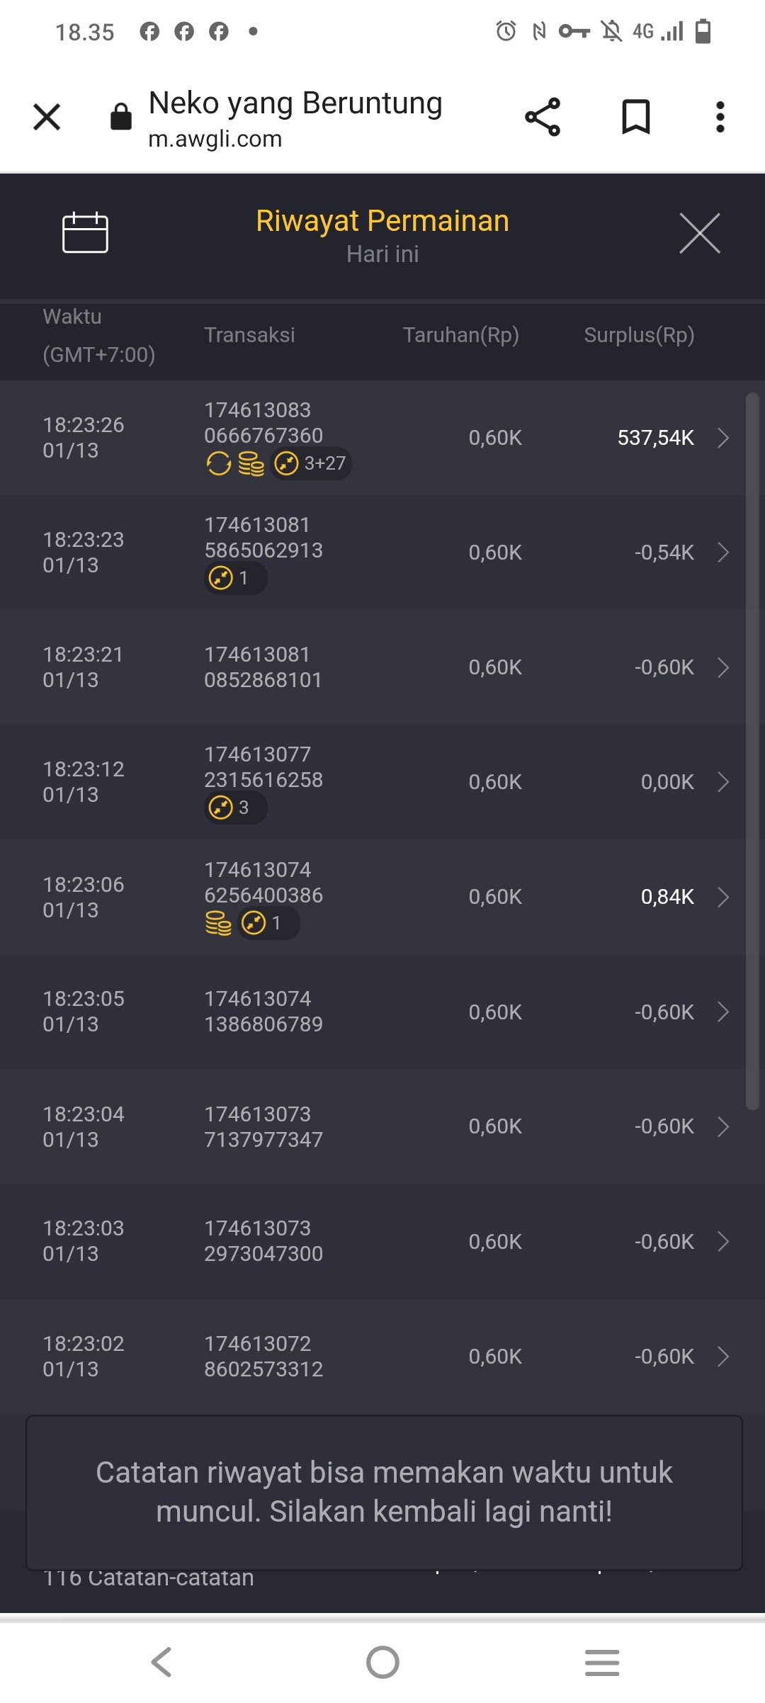This screenshot has width=765, height=1703.
Task: Open the calendar date picker
Action: point(85,232)
